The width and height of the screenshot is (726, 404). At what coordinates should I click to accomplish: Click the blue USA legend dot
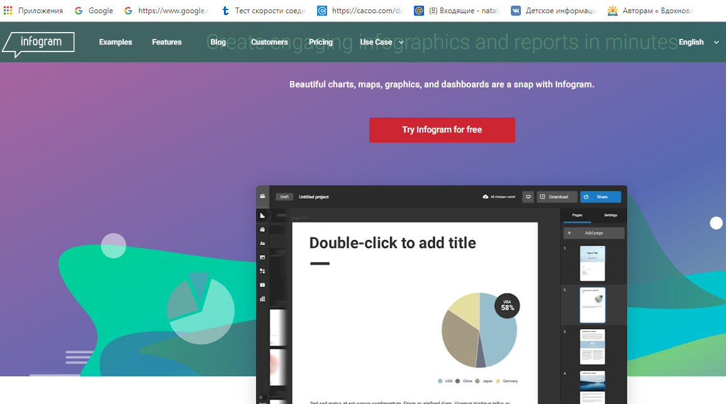pos(440,381)
